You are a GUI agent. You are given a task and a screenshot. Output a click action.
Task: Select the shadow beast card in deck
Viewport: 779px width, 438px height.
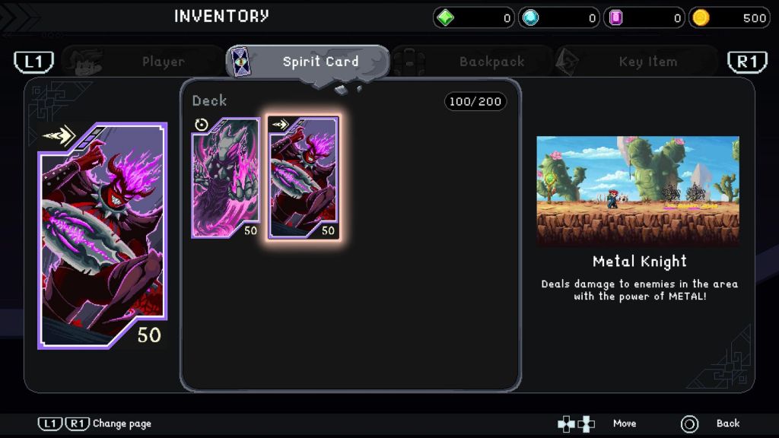coord(226,178)
